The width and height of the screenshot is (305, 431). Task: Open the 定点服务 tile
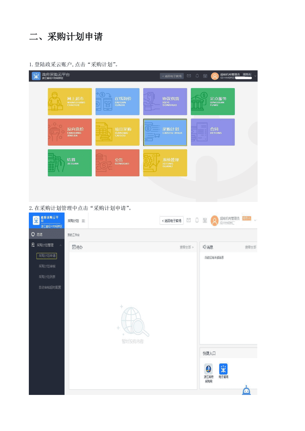tap(213, 101)
